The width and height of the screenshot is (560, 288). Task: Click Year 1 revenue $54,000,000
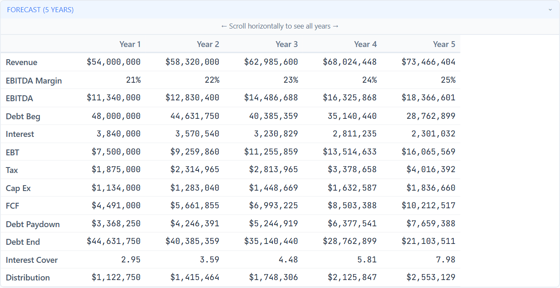click(x=114, y=62)
